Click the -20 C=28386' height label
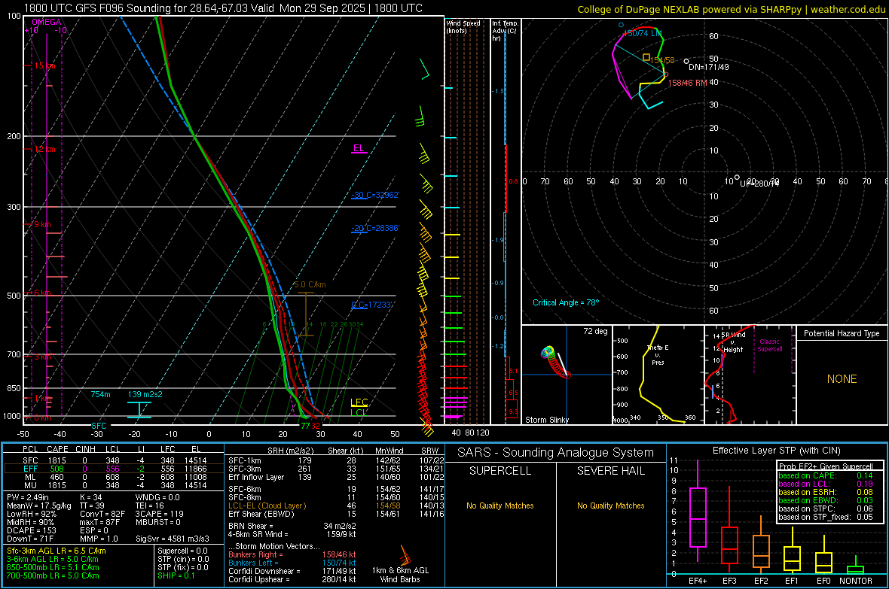 375,228
